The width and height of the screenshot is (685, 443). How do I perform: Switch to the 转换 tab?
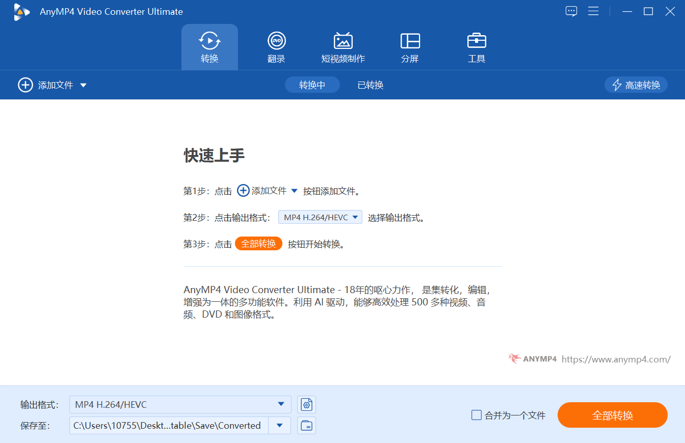209,47
